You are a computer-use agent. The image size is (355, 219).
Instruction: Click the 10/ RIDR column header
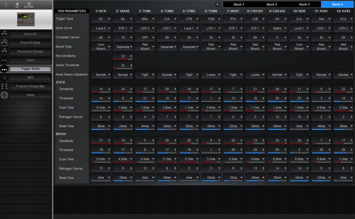[299, 11]
